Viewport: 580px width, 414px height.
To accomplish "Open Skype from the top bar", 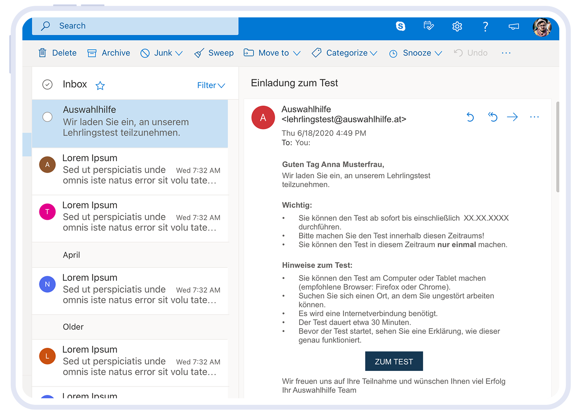I will (x=401, y=26).
